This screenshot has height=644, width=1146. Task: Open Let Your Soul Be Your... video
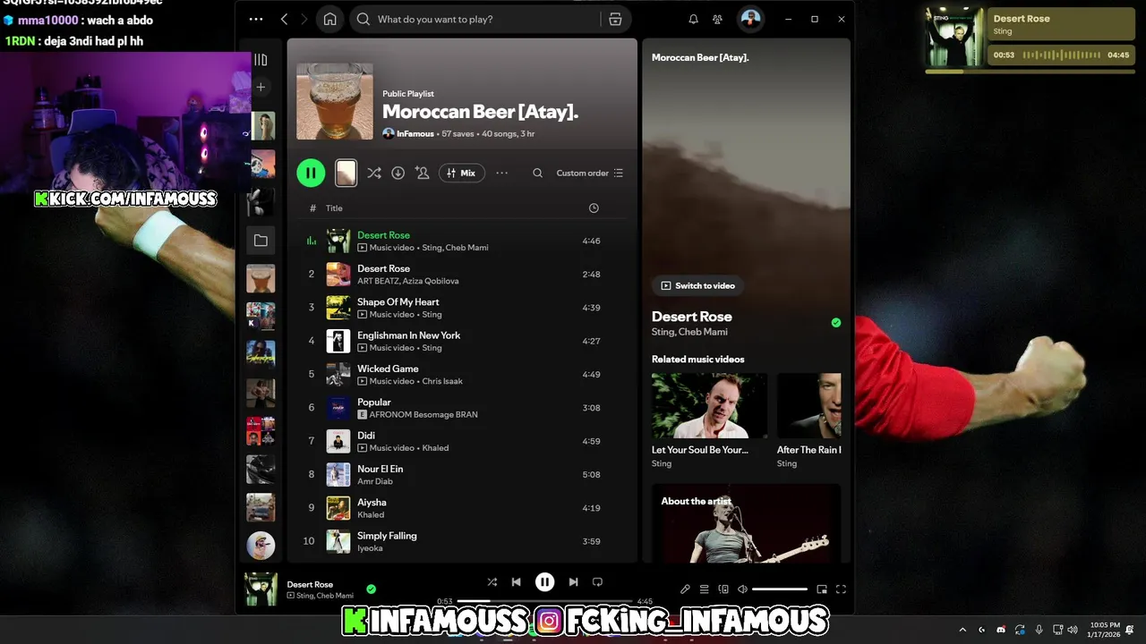(x=709, y=420)
